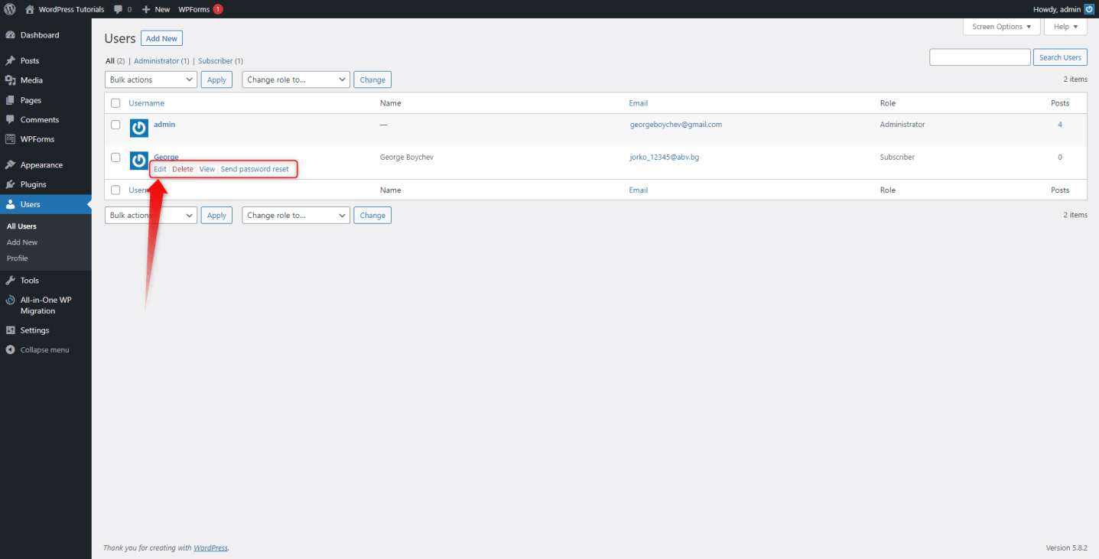
Task: Expand the Help panel
Action: coord(1065,27)
